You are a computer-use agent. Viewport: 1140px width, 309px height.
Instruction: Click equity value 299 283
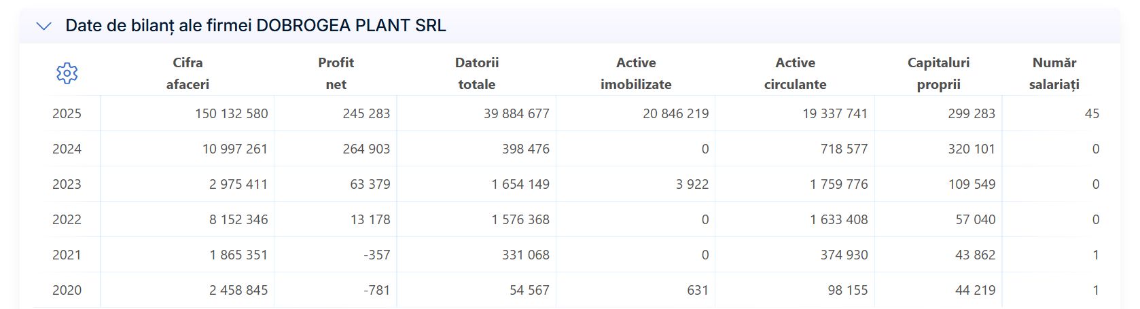tap(972, 113)
